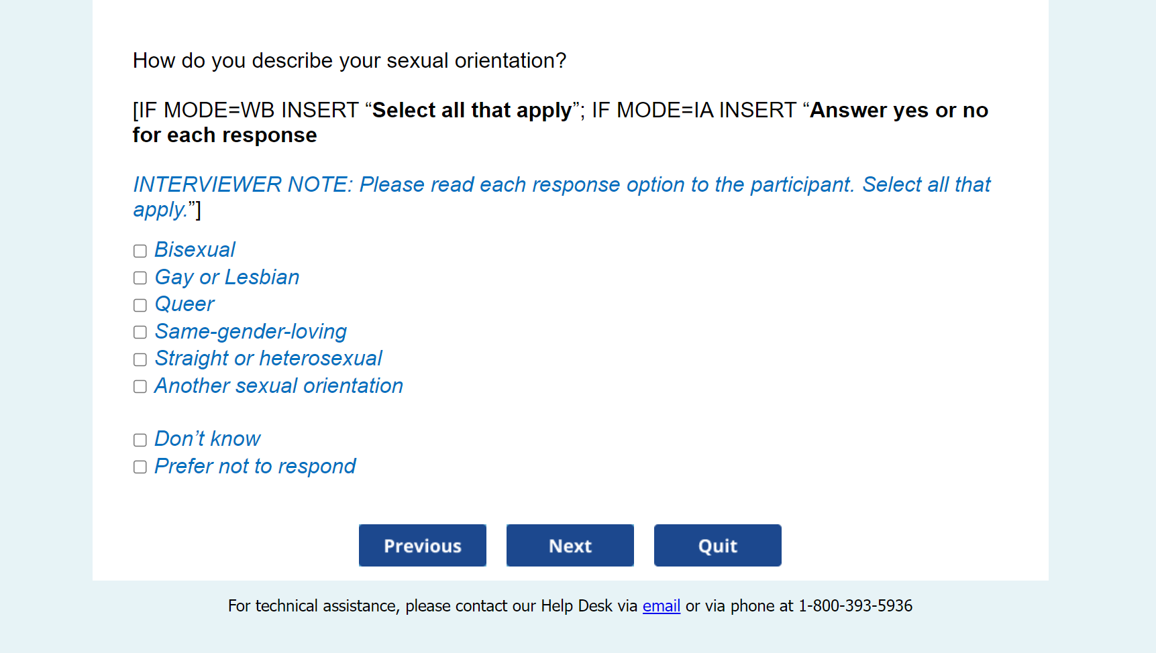This screenshot has width=1156, height=653.
Task: Check the Bisexual checkbox
Action: click(140, 251)
